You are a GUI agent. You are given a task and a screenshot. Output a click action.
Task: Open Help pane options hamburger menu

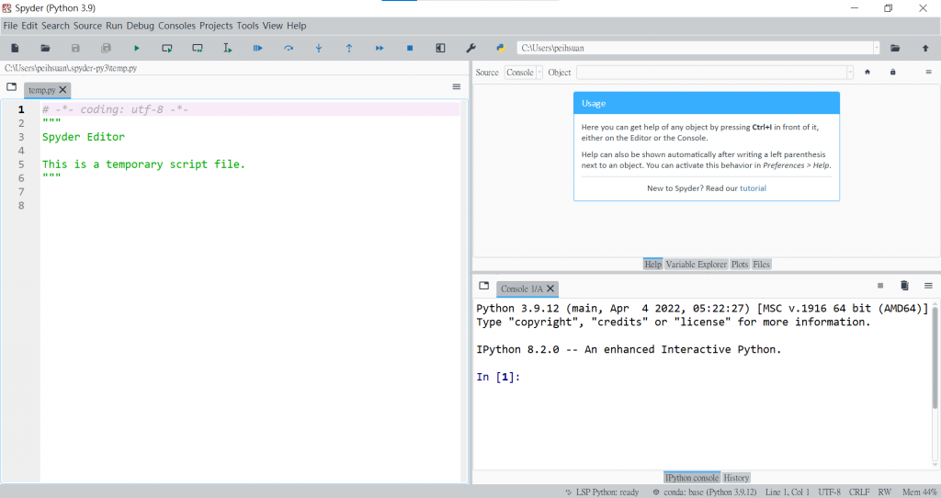(x=928, y=72)
